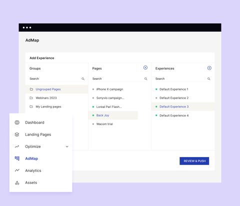Select Default Experience 4
Image resolution: width=240 pixels, height=206 pixels.
tap(174, 115)
